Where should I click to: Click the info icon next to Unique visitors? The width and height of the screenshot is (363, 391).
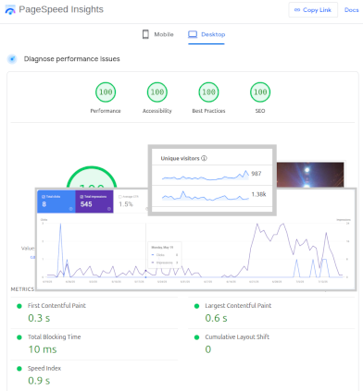(204, 158)
